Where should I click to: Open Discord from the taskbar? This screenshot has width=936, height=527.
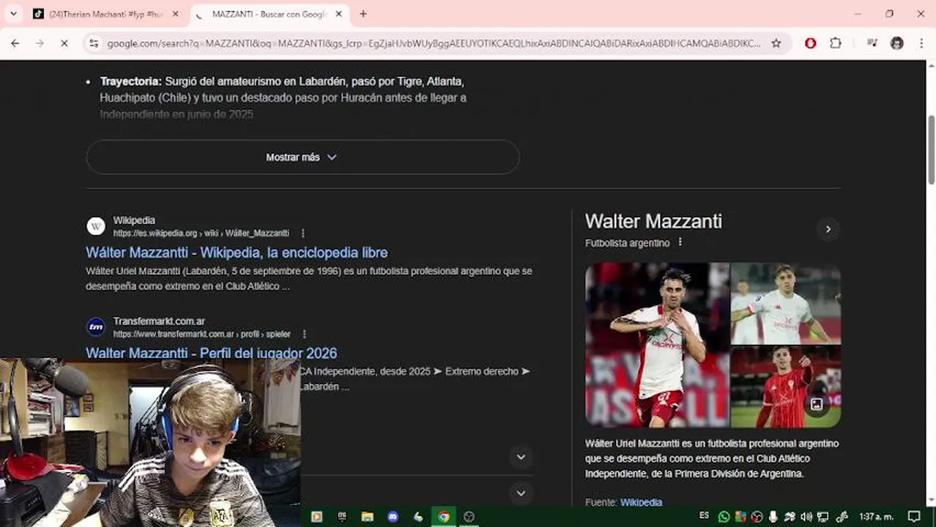393,517
